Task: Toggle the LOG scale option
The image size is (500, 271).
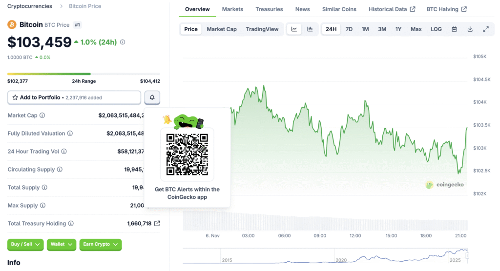Action: (x=436, y=29)
